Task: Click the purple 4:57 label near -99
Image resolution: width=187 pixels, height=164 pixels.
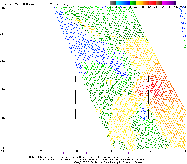Action: pyautogui.click(x=86, y=153)
